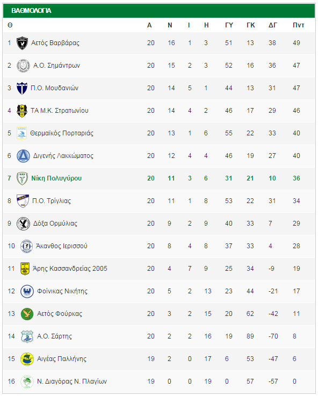The image size is (318, 396).
Task: Click the Αετός Βαρβάρας team crest
Action: (x=22, y=43)
